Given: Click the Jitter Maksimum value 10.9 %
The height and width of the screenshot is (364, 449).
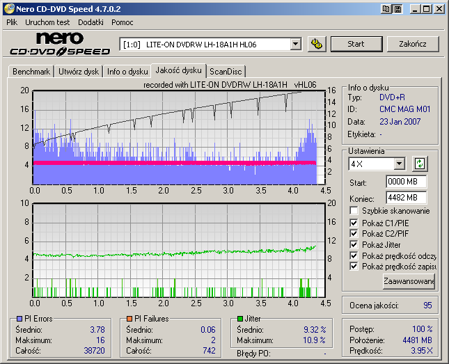Looking at the screenshot, I should click(315, 340).
